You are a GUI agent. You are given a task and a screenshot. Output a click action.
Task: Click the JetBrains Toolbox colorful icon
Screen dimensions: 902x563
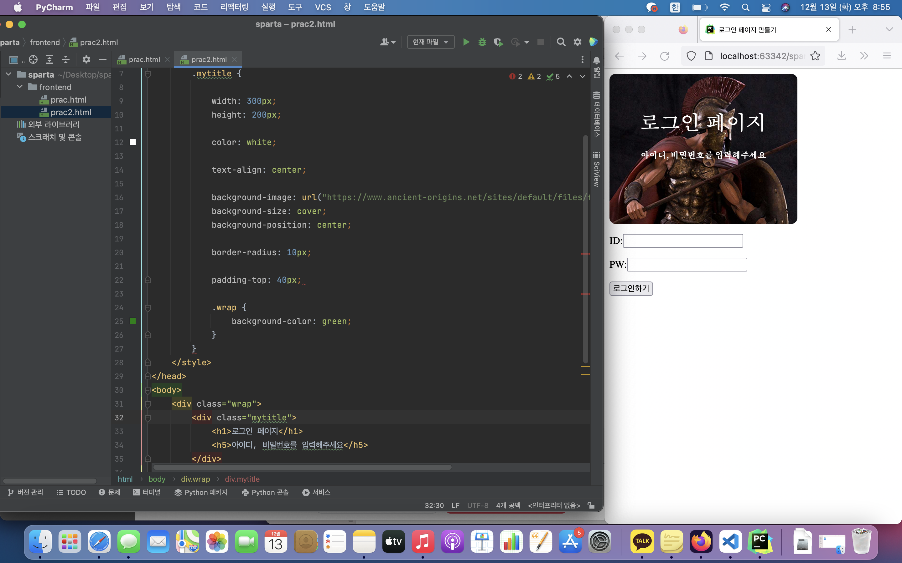click(594, 42)
